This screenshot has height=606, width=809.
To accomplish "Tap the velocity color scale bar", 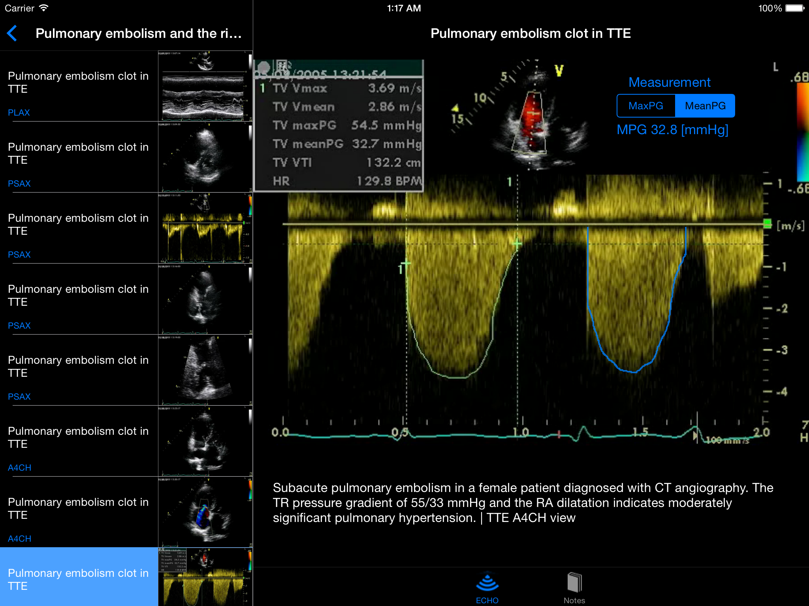I will (803, 132).
